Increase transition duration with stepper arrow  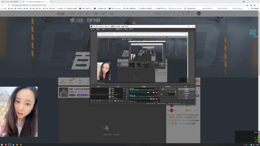coord(175,94)
